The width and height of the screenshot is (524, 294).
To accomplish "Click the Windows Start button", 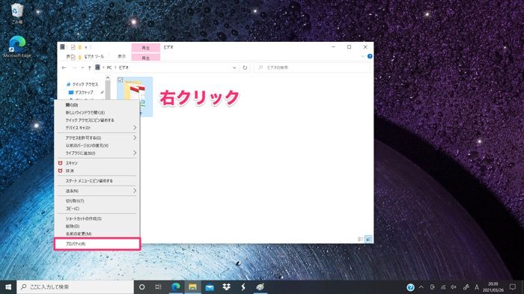I will click(x=8, y=287).
